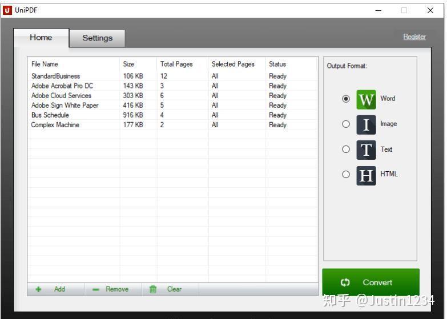Minimize the UniPDF window
Screen dimensions: 447x319
coord(378,10)
